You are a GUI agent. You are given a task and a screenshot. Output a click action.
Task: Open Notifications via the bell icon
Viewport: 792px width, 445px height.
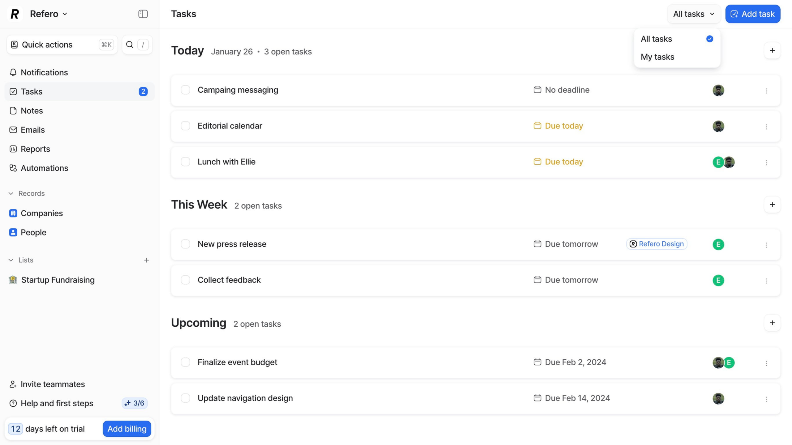pos(13,72)
